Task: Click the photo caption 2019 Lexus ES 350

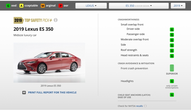Action: [51, 86]
